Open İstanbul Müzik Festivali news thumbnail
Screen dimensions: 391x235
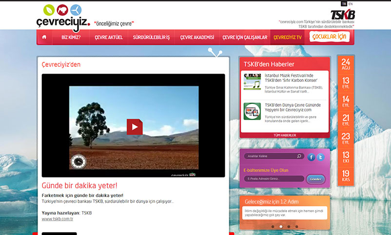point(252,81)
